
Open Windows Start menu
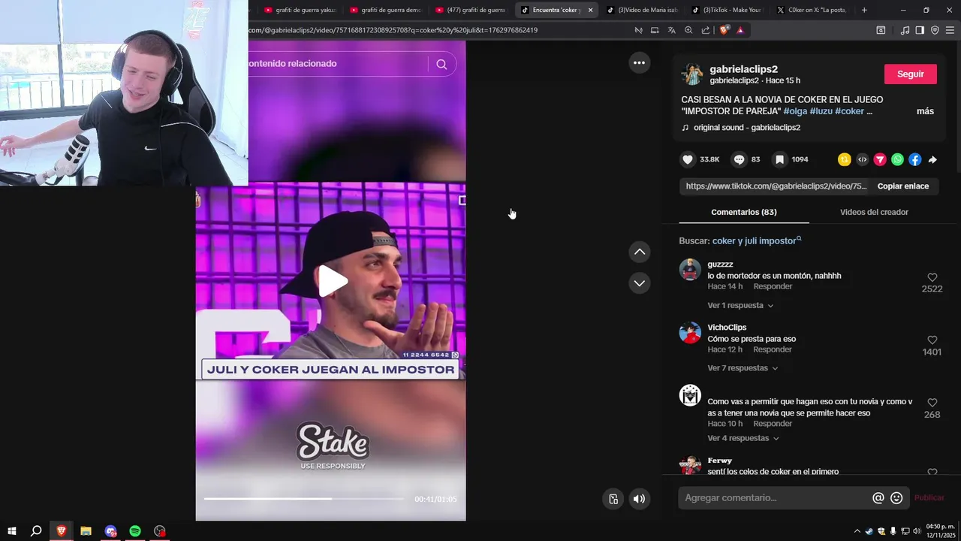pos(11,531)
